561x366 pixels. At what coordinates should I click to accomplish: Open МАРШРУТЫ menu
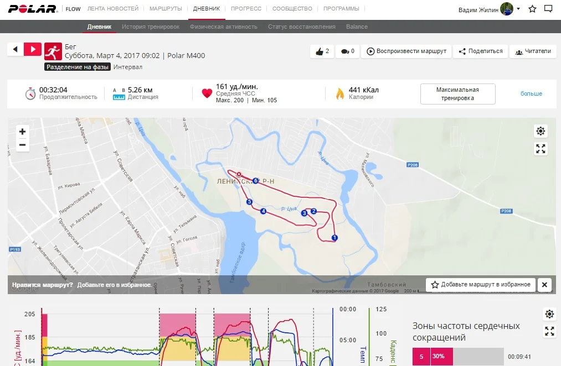pos(166,9)
